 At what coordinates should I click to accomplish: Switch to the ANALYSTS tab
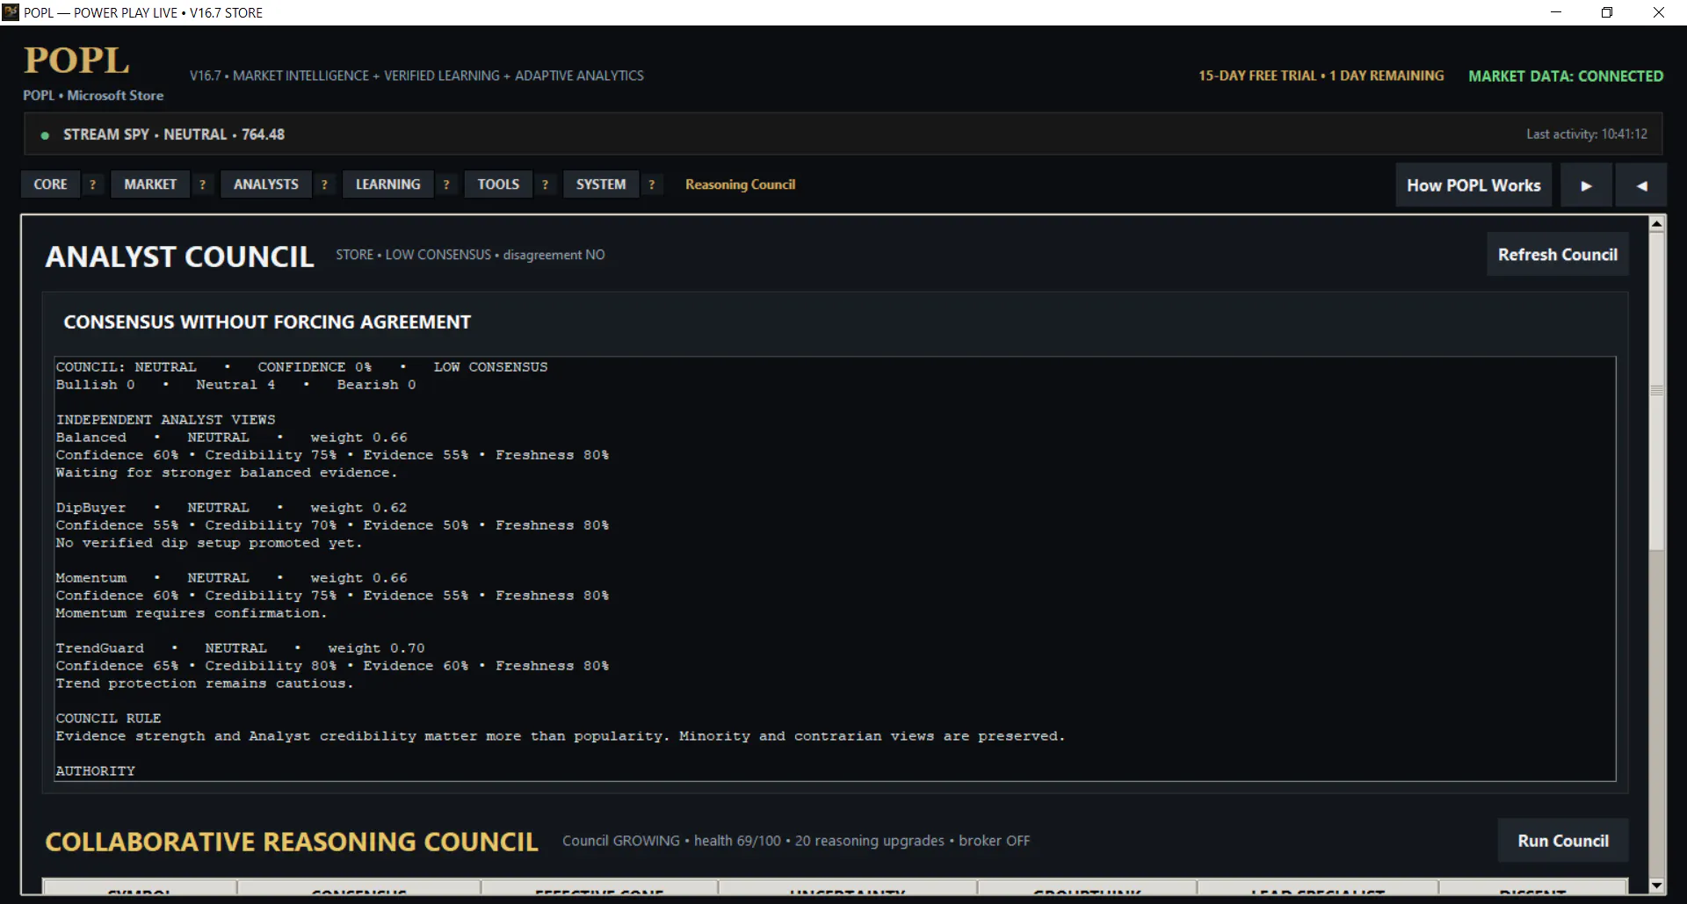point(266,184)
